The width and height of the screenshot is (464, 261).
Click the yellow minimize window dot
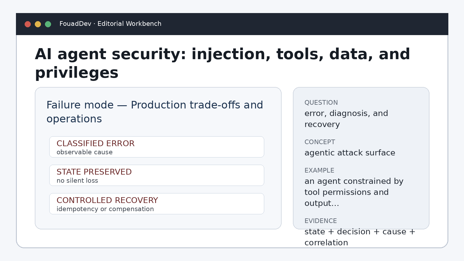(38, 24)
